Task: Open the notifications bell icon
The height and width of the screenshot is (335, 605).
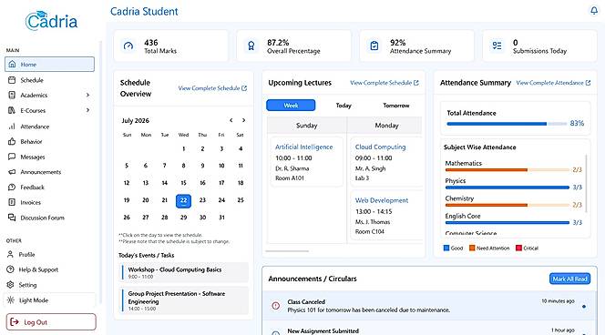Action: coord(594,10)
